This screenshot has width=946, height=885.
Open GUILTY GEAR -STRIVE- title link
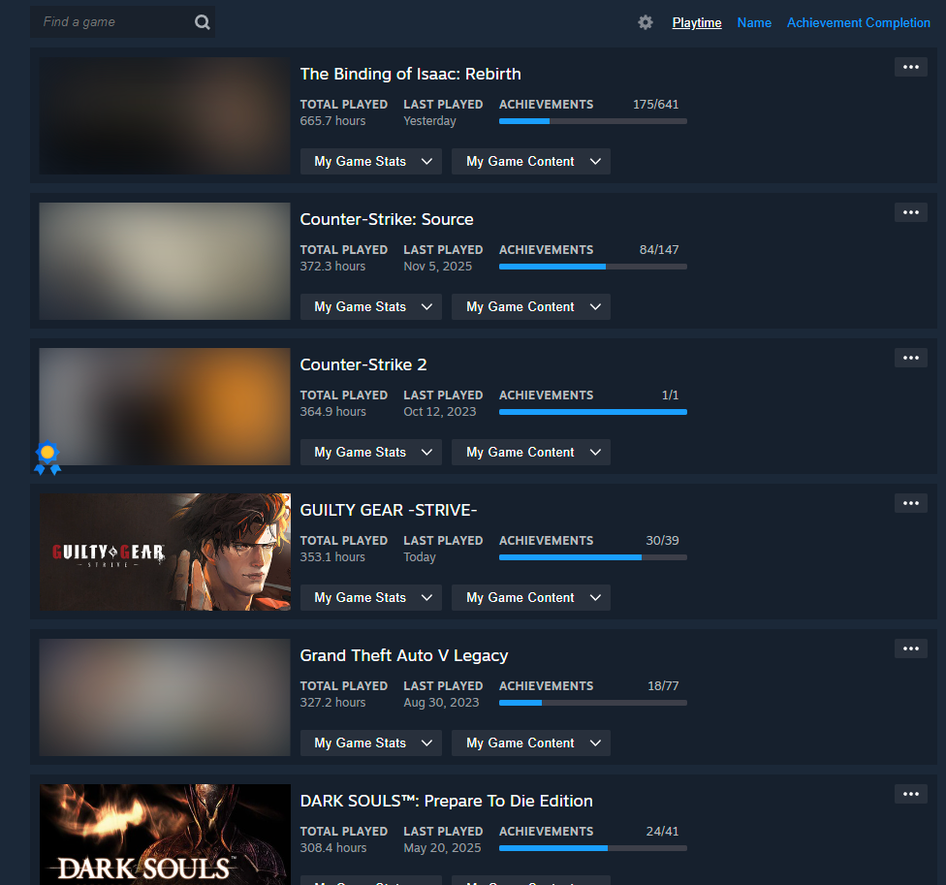[x=389, y=511]
